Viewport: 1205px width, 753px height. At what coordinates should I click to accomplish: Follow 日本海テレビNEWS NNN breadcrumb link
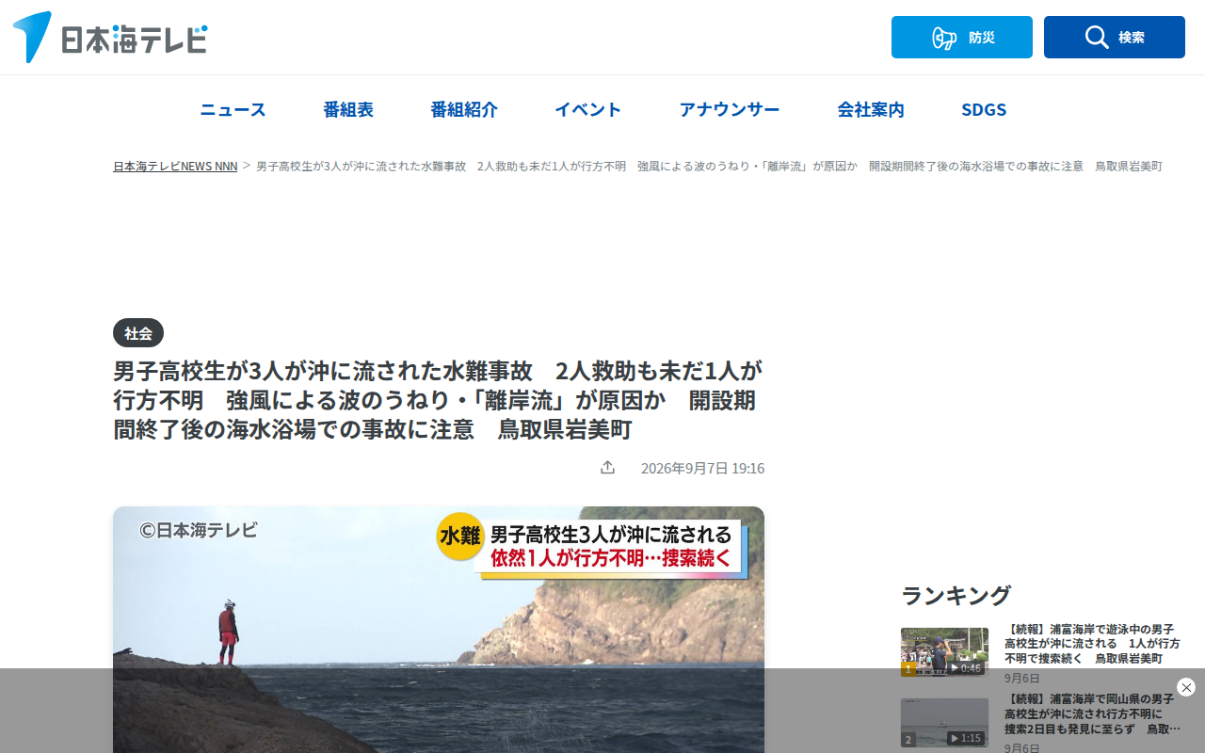pyautogui.click(x=175, y=166)
